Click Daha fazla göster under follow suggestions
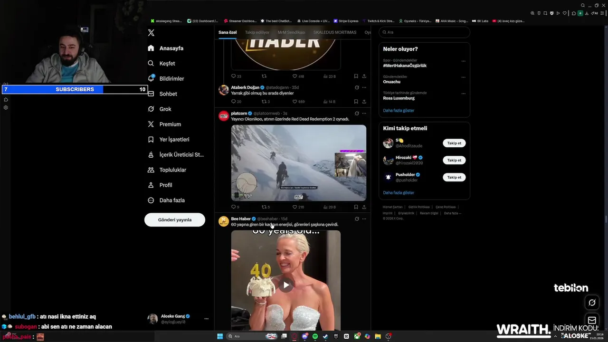 click(x=399, y=192)
